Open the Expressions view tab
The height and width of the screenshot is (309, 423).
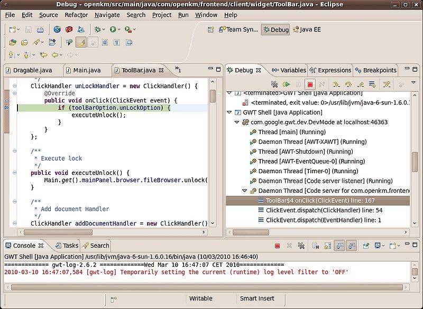[330, 70]
